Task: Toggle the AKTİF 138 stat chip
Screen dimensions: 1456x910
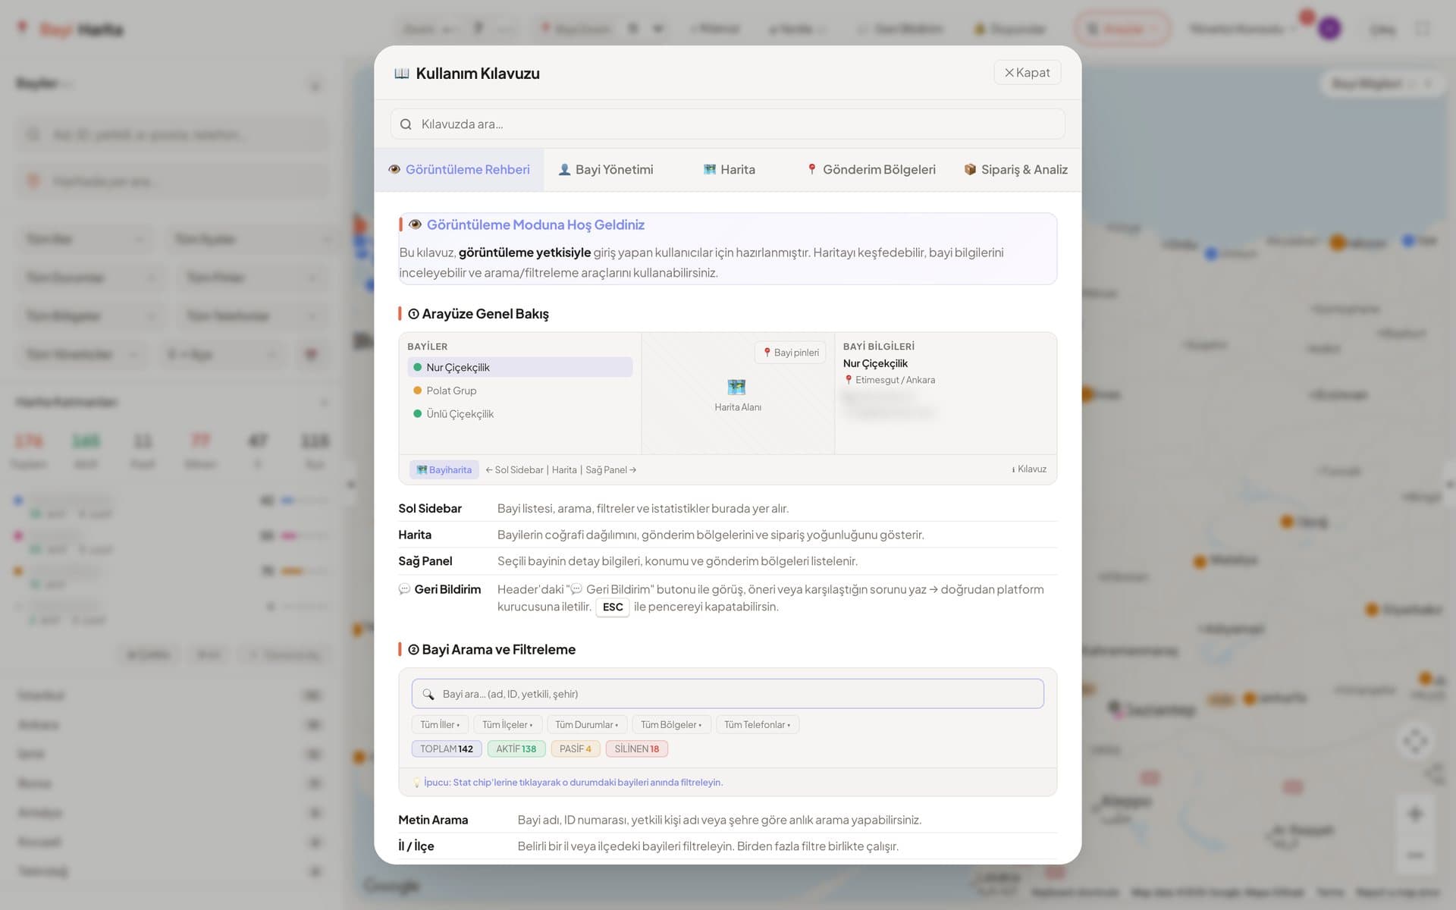Action: point(516,749)
